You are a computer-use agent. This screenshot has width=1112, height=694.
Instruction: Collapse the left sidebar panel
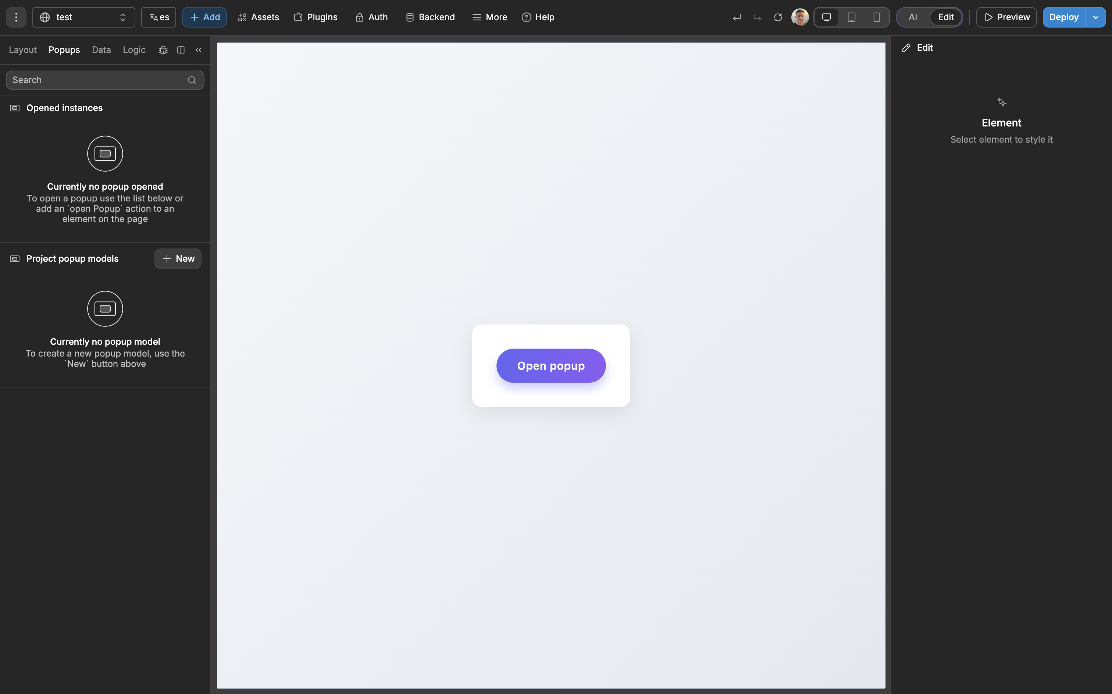tap(198, 50)
